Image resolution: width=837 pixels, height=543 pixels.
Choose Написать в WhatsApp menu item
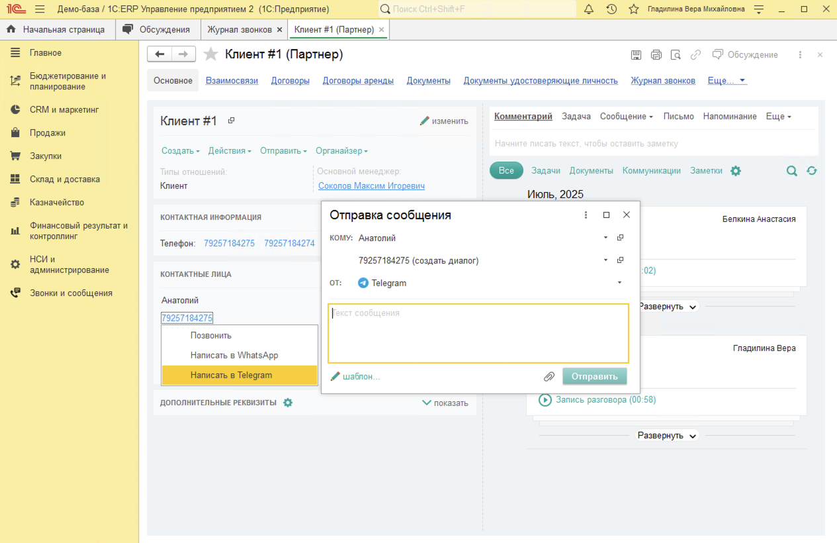point(234,356)
